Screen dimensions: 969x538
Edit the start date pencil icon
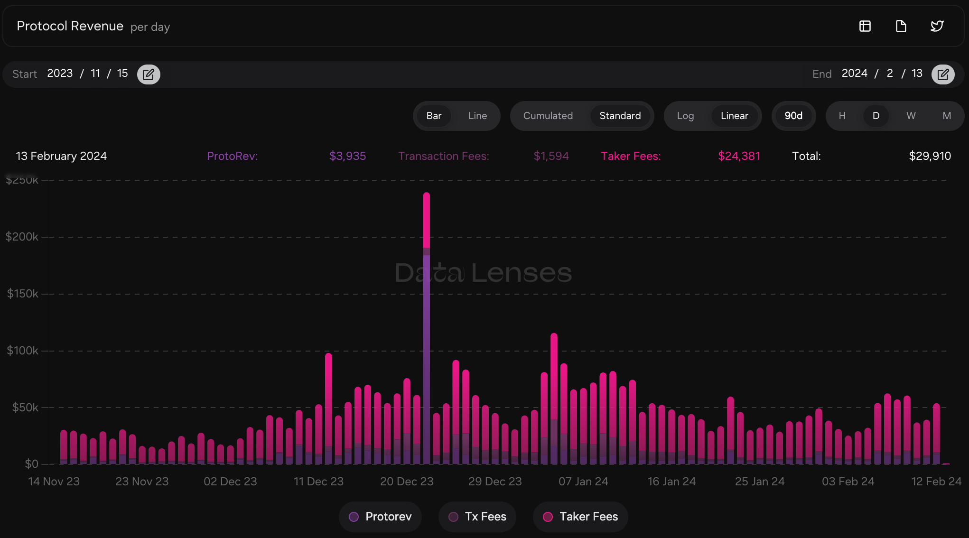coord(149,74)
